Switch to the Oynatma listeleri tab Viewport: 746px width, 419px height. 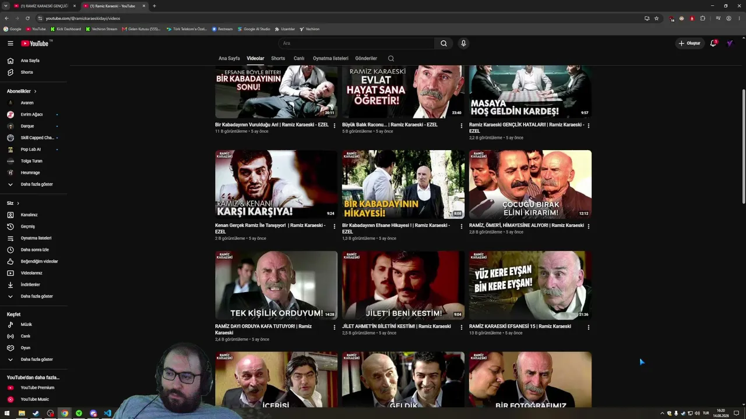[330, 58]
